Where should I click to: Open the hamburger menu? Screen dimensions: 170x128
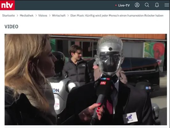pos(167,5)
